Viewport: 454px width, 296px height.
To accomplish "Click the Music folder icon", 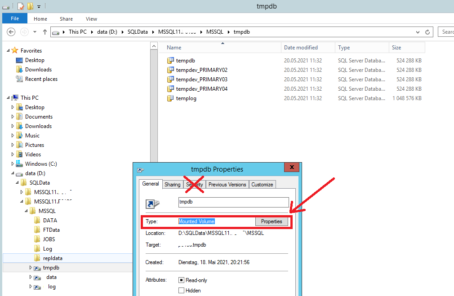I will [19, 135].
